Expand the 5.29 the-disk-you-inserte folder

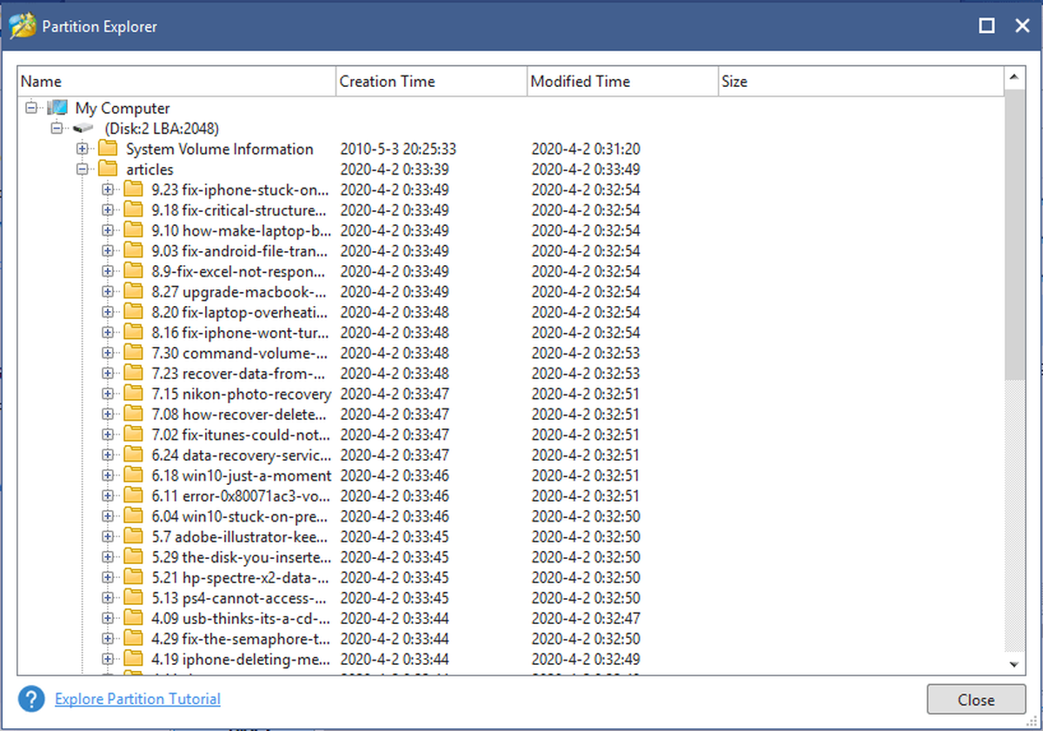pos(108,557)
